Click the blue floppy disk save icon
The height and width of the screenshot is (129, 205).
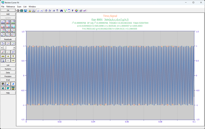click(x=25, y=11)
